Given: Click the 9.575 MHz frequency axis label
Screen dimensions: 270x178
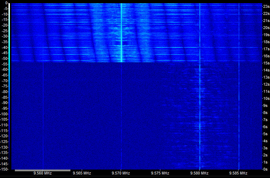Looking at the screenshot, I should (x=160, y=173).
